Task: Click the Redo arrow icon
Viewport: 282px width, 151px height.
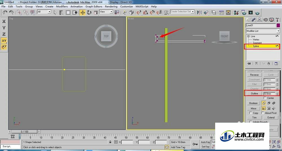Action: tap(12, 12)
